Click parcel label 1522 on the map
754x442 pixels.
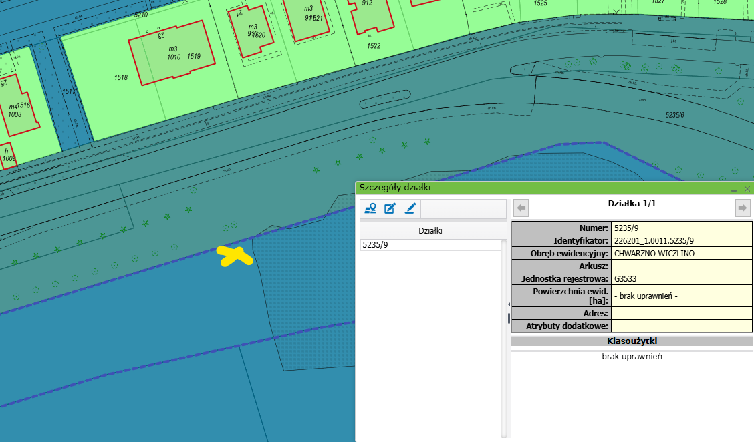tap(374, 46)
